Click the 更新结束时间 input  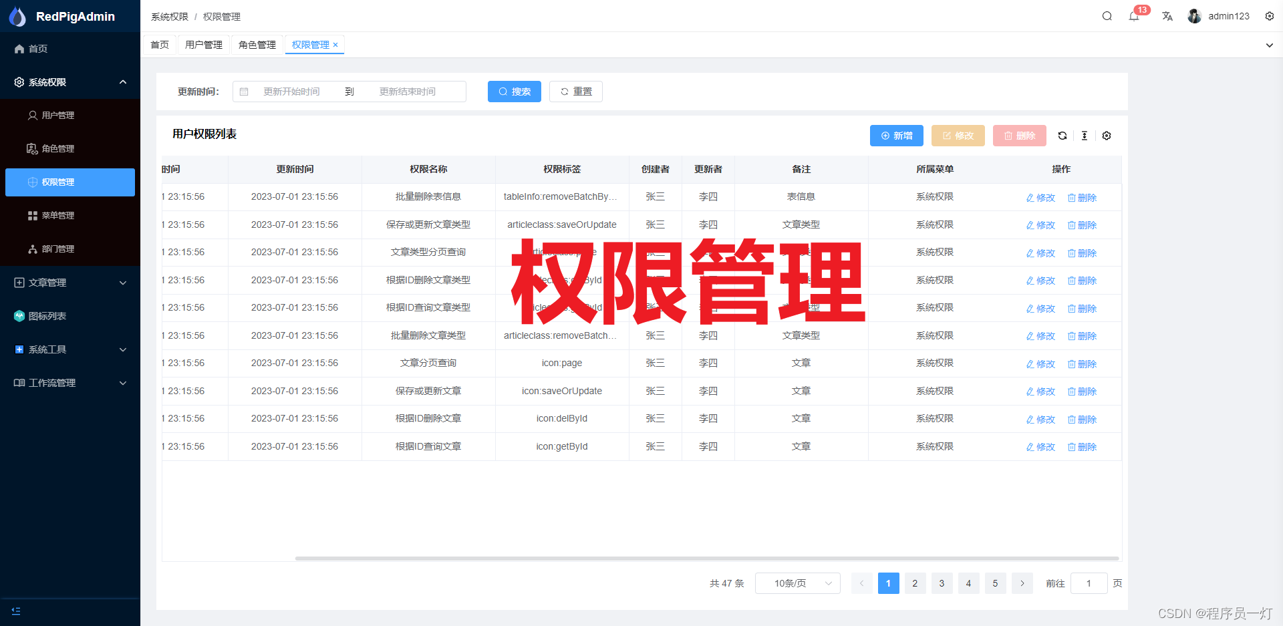tap(408, 92)
